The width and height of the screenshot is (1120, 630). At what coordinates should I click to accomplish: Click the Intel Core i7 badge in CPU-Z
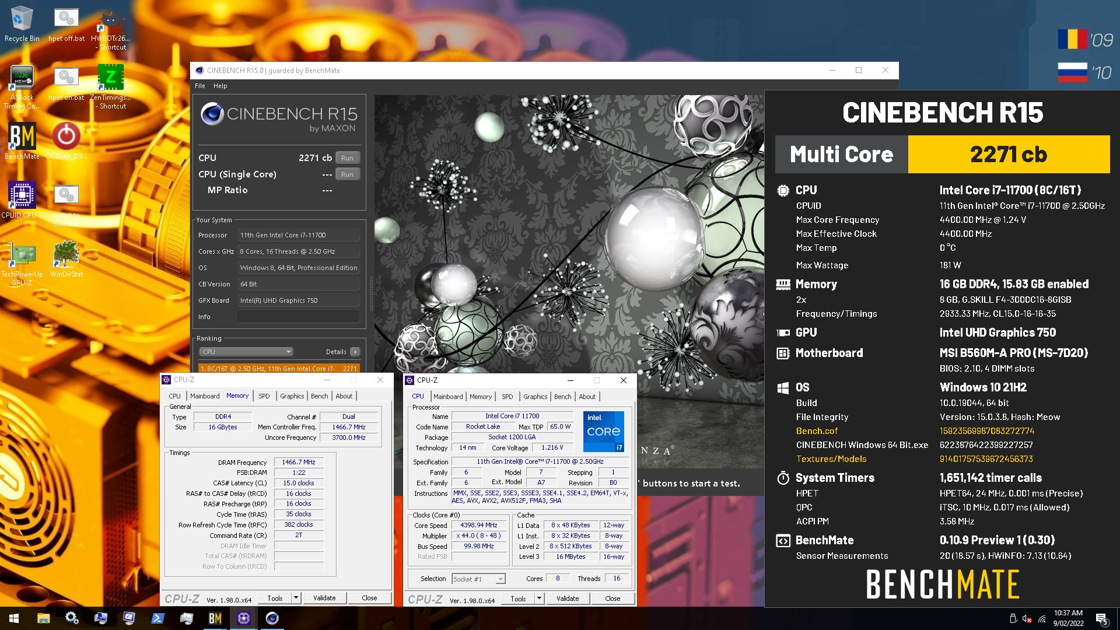(604, 431)
